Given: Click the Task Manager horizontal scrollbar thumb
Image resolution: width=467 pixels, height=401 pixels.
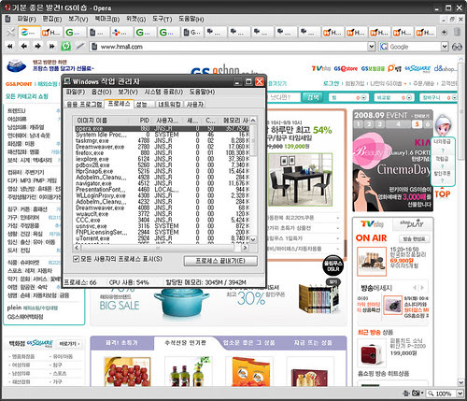Looking at the screenshot, I should pos(157,248).
